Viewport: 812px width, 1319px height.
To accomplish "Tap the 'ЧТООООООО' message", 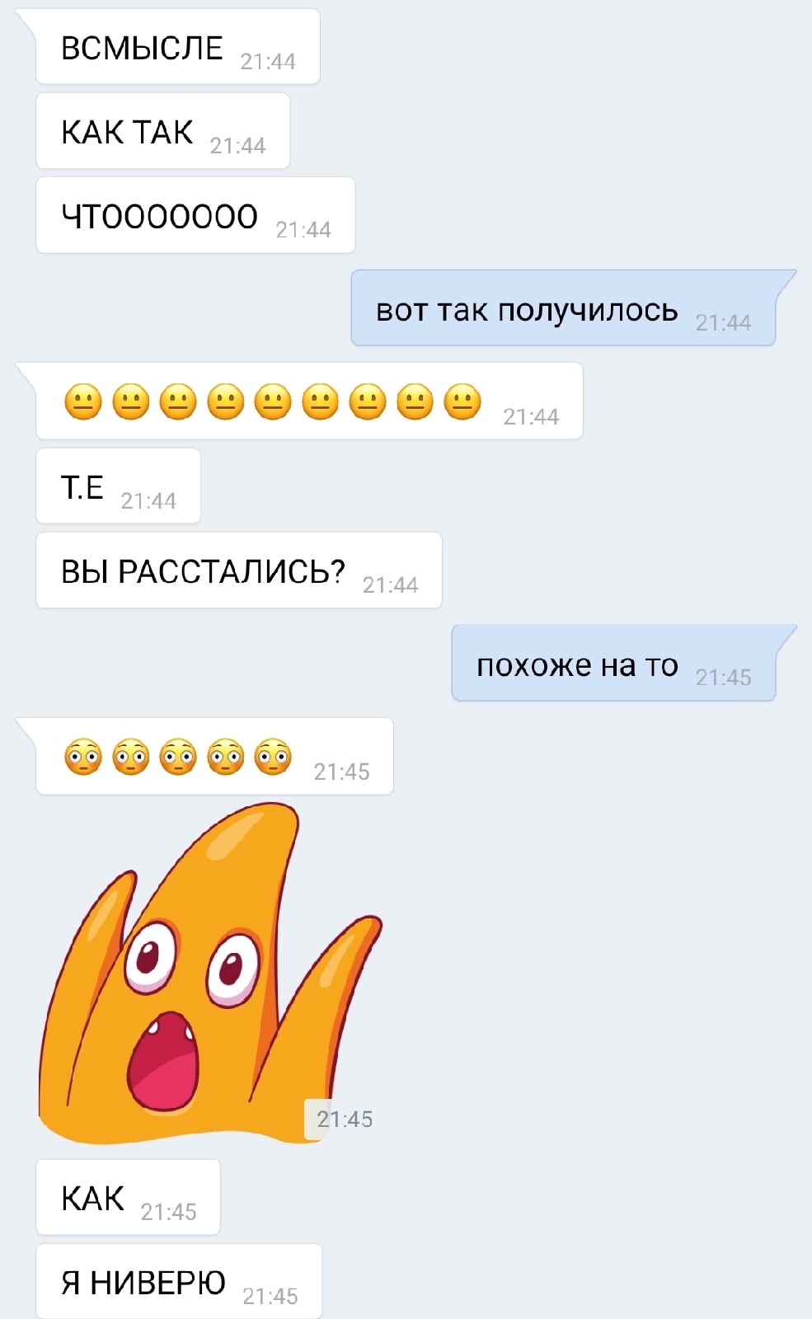I will pos(195,215).
